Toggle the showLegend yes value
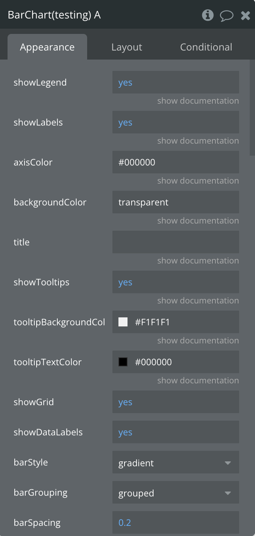Viewport: 255px width, 536px height. tap(126, 83)
